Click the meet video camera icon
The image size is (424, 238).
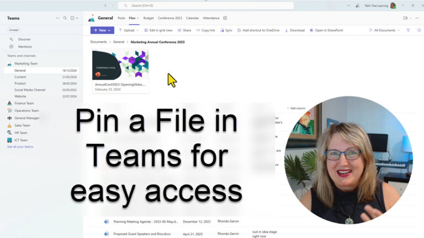(x=405, y=18)
